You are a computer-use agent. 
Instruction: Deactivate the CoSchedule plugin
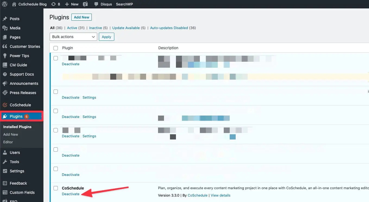[71, 194]
